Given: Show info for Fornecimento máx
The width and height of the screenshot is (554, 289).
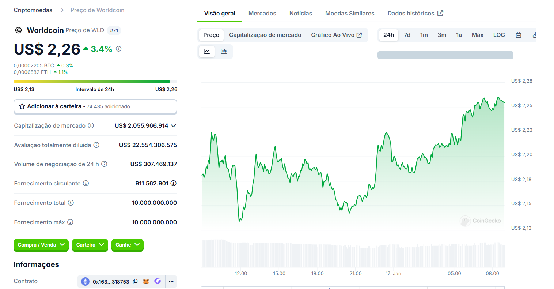Looking at the screenshot, I should pos(70,222).
